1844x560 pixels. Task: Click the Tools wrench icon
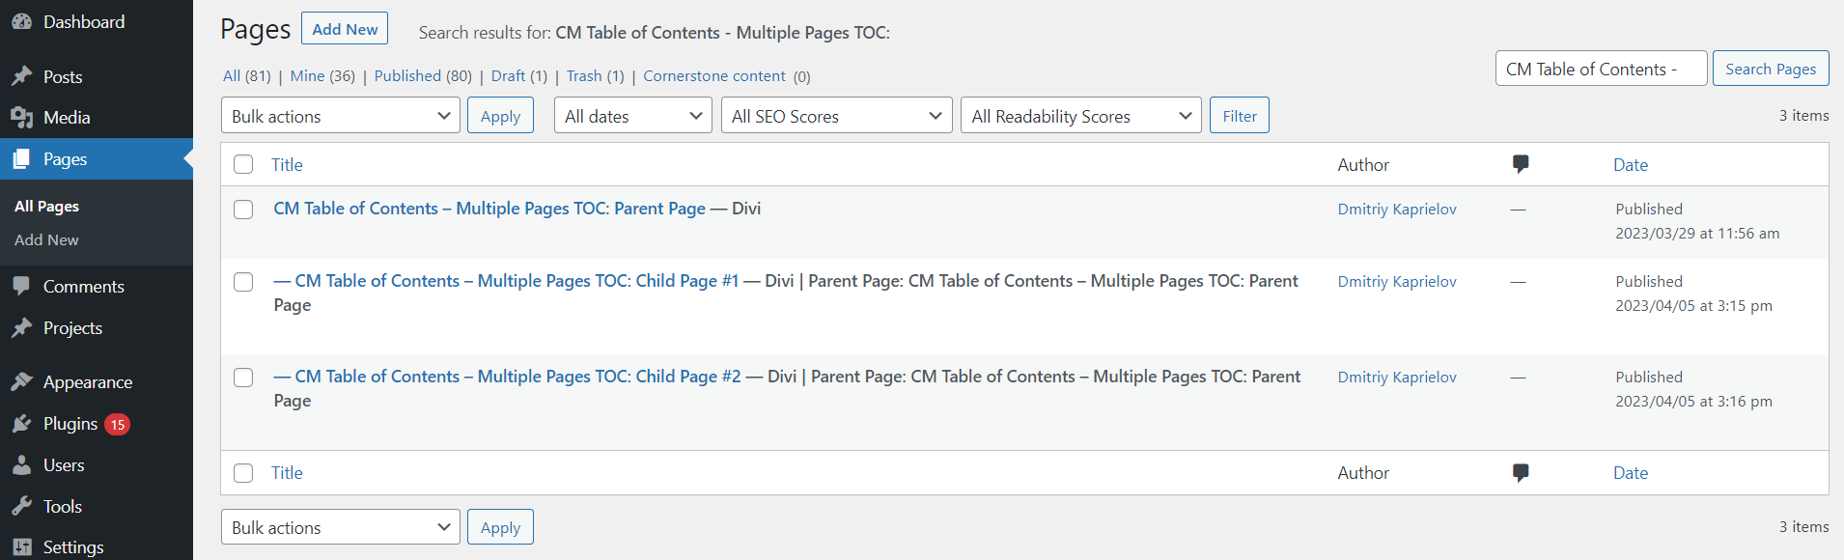21,507
